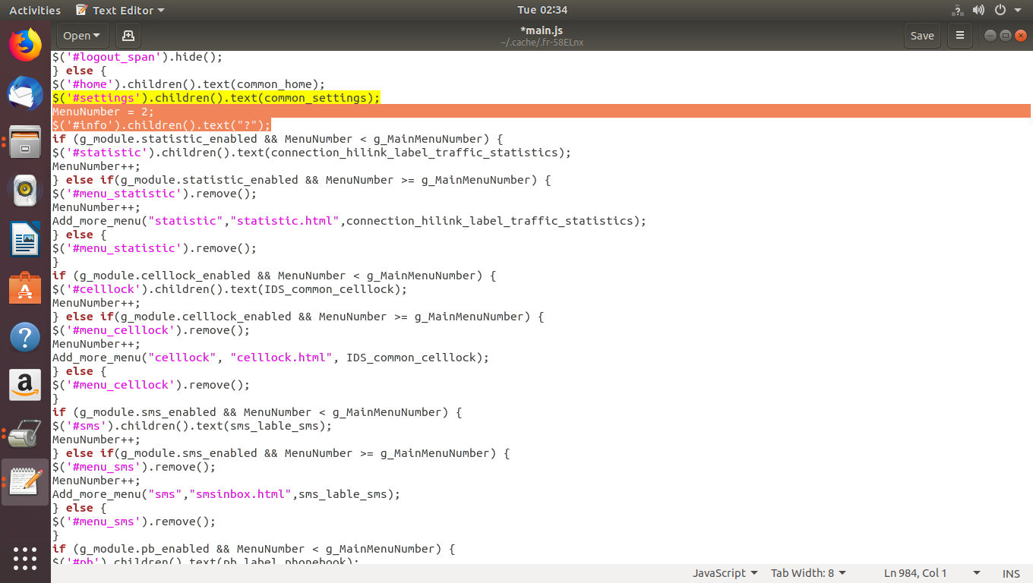The width and height of the screenshot is (1033, 583).
Task: Show applications grid
Action: tap(25, 558)
